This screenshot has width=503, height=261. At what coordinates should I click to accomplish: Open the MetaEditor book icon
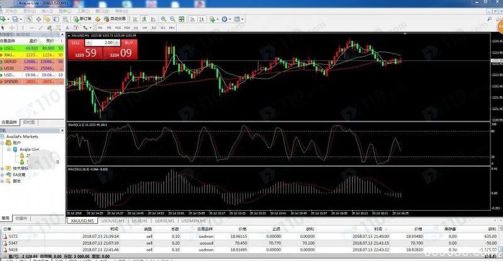[98, 19]
